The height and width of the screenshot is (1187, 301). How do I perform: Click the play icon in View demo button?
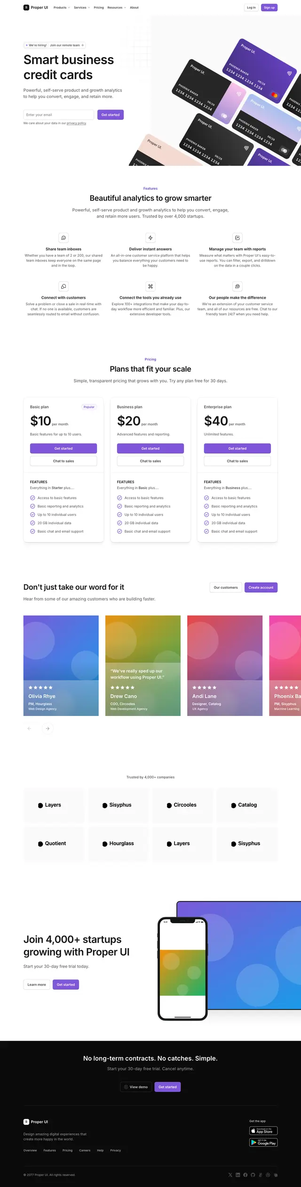[126, 1087]
